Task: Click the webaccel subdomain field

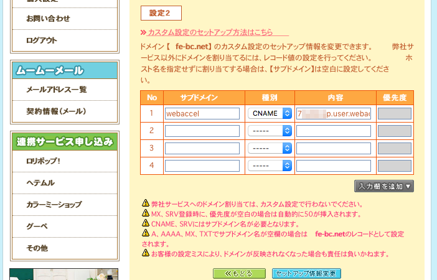Action: pos(202,114)
